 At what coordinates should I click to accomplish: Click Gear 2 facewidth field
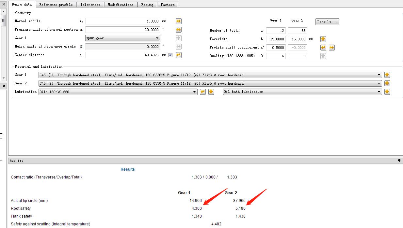coord(298,39)
